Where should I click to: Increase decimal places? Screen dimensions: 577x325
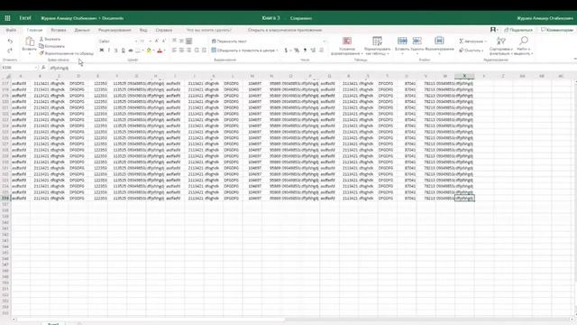(313, 51)
